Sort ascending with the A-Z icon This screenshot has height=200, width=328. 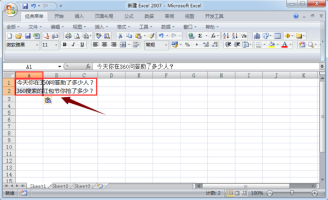(x=226, y=36)
